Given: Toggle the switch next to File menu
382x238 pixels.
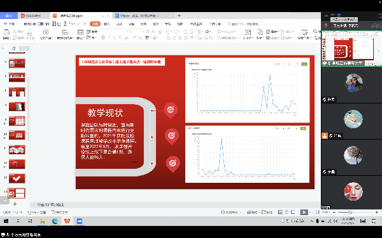Looking at the screenshot, I should (x=41, y=24).
